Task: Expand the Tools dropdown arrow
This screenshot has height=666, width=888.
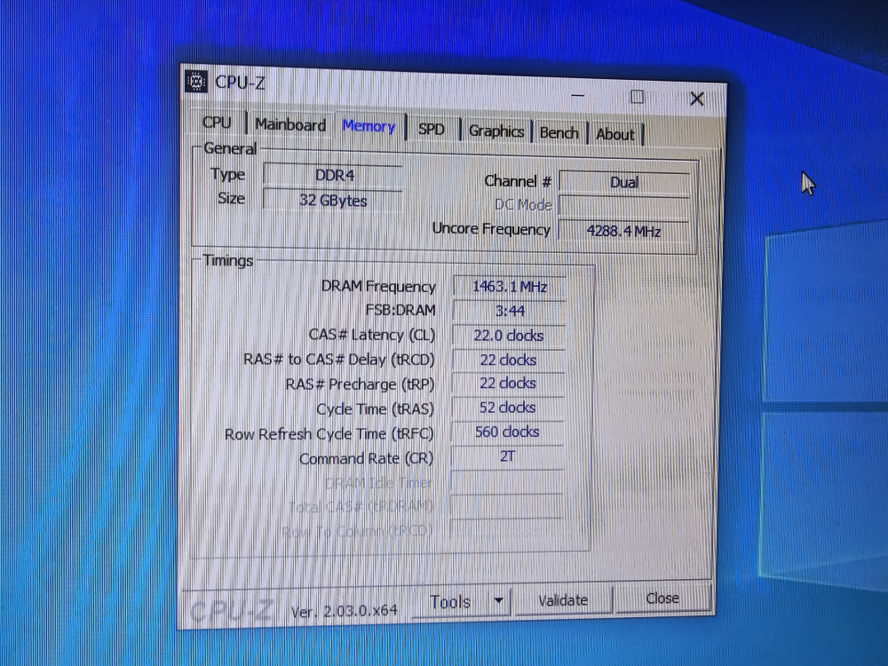Action: coord(499,600)
